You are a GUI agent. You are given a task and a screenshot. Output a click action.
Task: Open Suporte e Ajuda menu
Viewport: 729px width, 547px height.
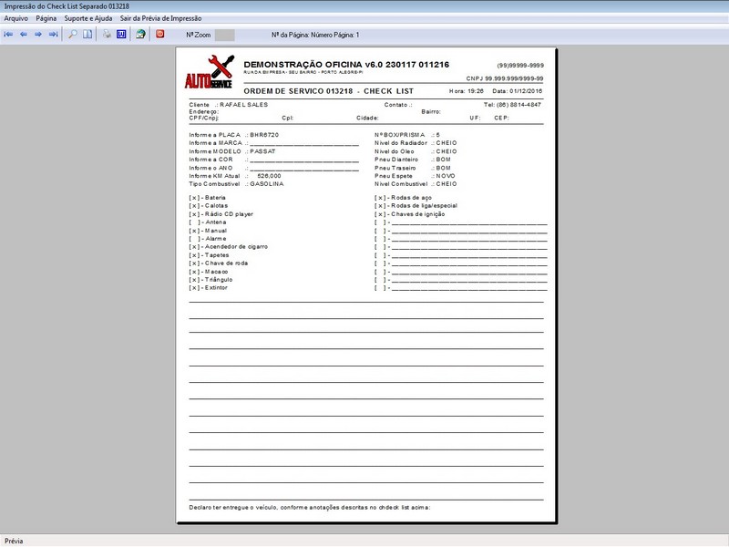coord(88,18)
